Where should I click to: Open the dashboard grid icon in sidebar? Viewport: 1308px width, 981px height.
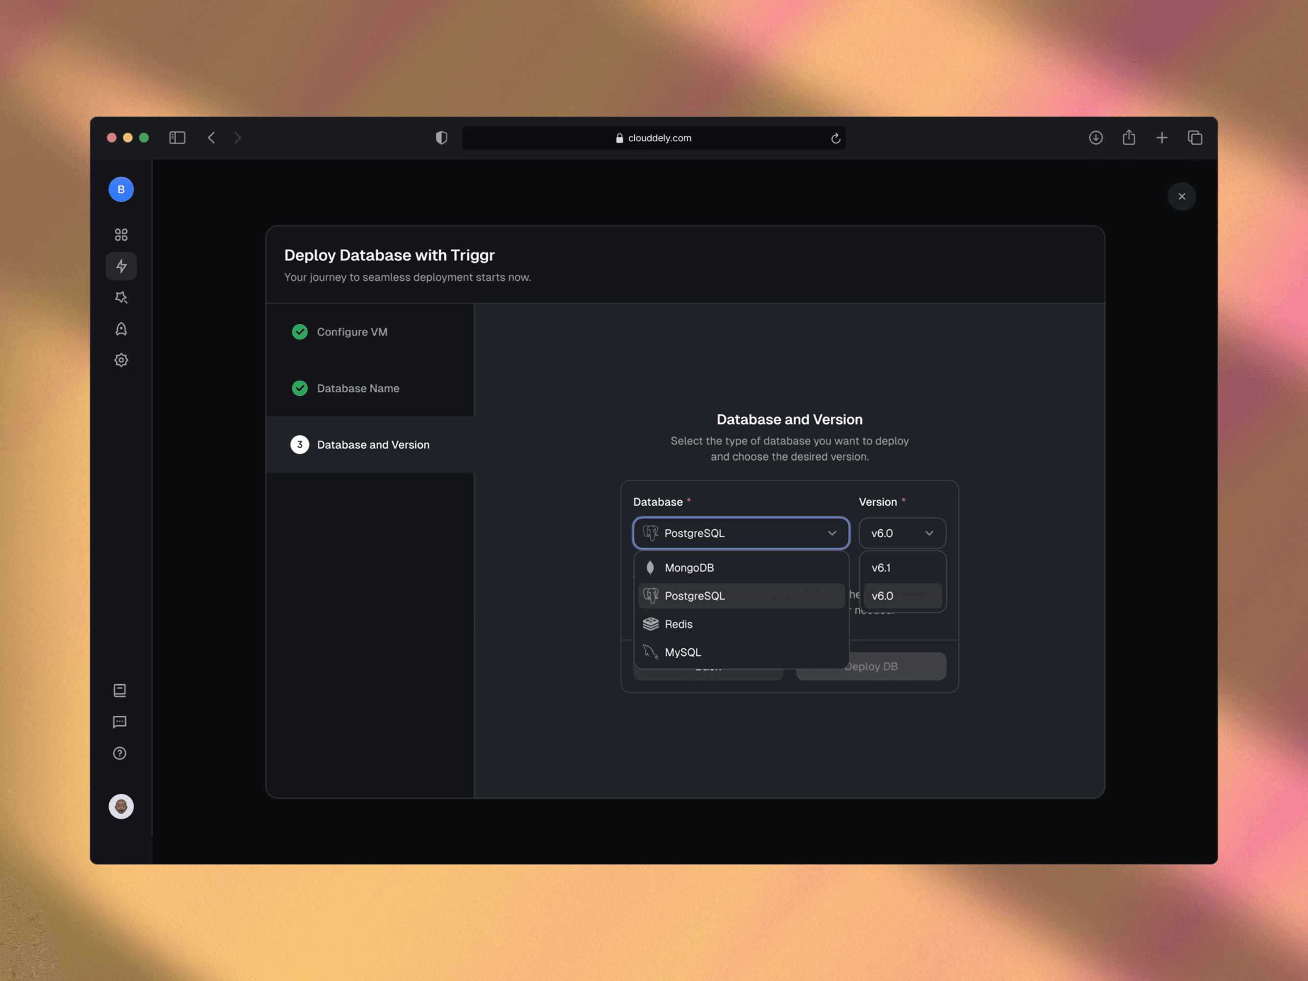click(x=121, y=235)
